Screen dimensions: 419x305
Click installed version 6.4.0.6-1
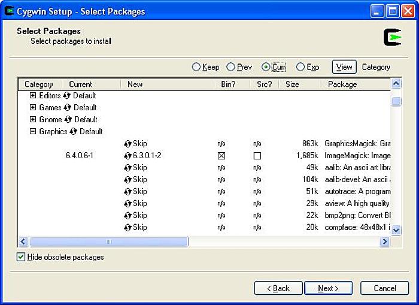tap(80, 155)
